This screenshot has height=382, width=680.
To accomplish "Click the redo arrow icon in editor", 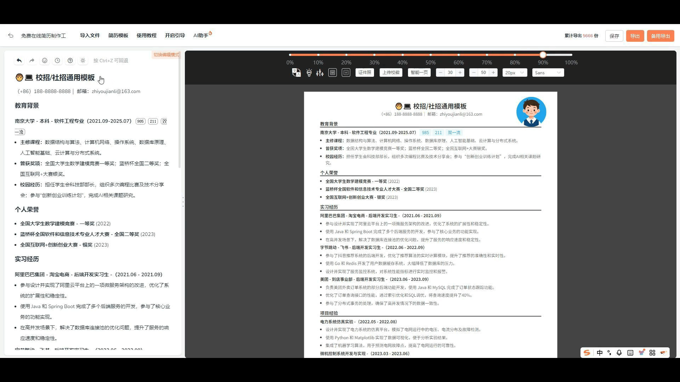I will tap(32, 61).
